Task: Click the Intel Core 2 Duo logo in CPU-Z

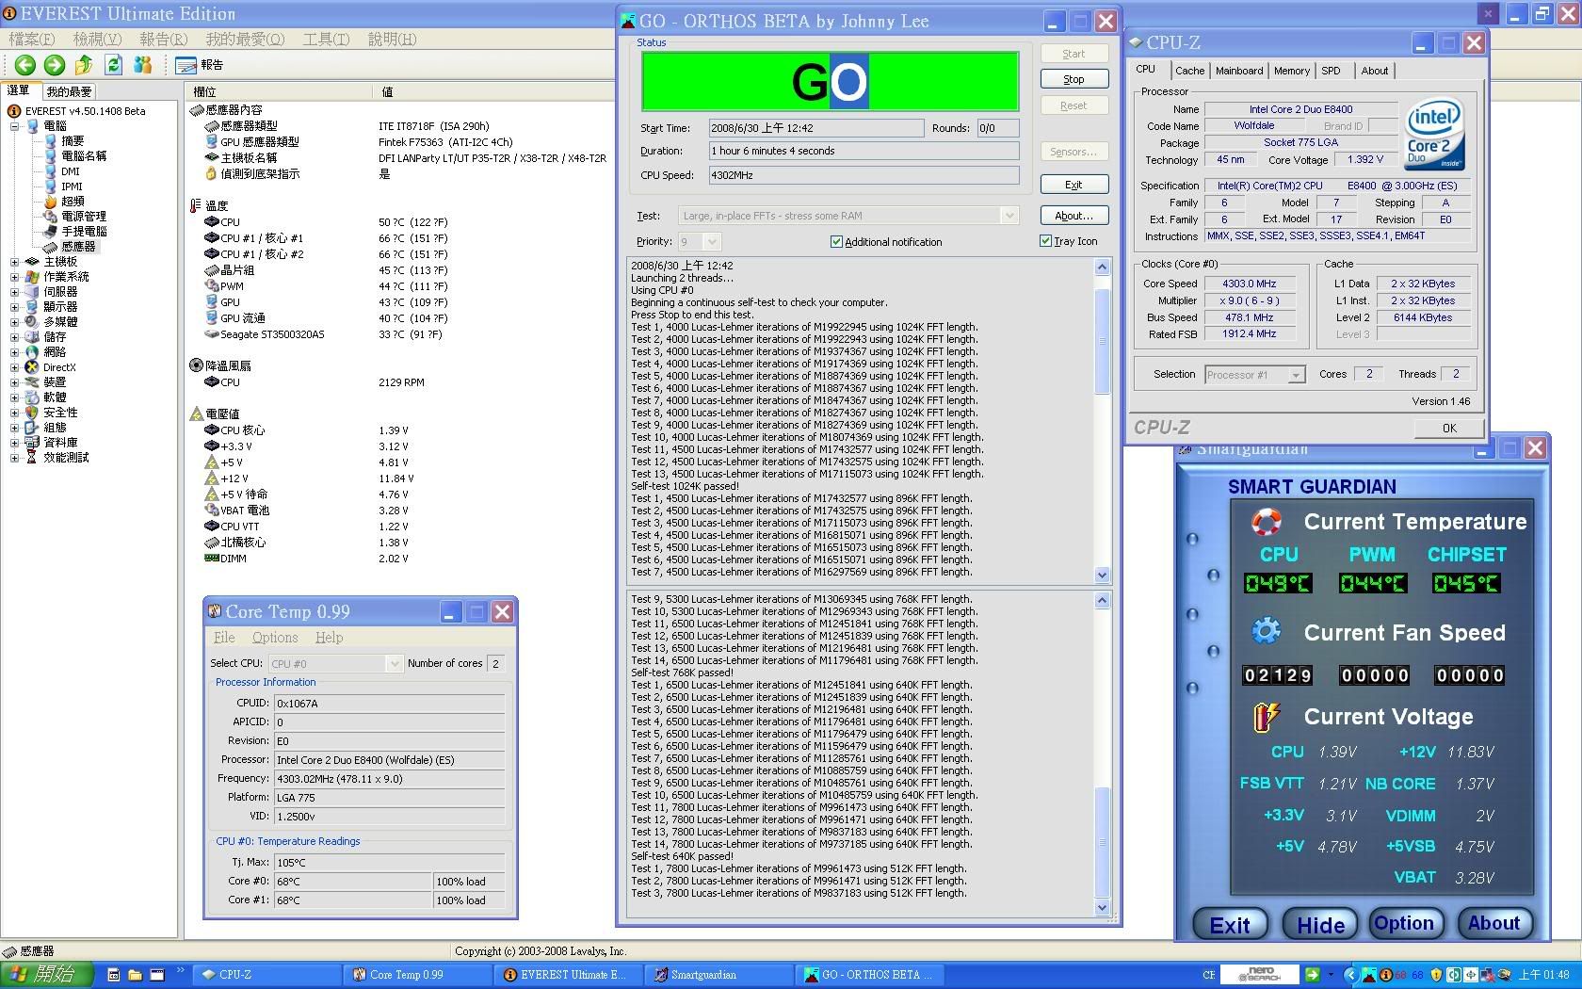Action: click(1434, 134)
